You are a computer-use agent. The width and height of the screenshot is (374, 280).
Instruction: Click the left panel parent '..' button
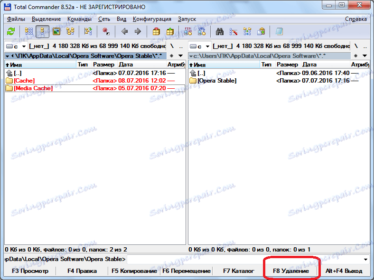point(181,46)
